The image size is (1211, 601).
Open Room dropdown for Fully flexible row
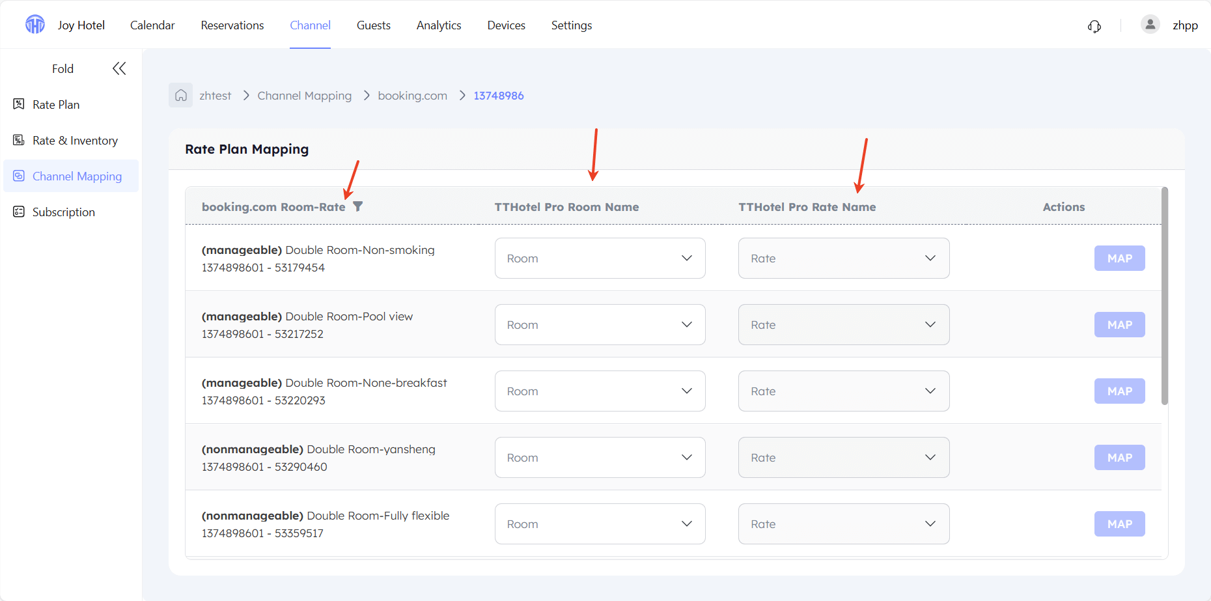[x=600, y=524]
